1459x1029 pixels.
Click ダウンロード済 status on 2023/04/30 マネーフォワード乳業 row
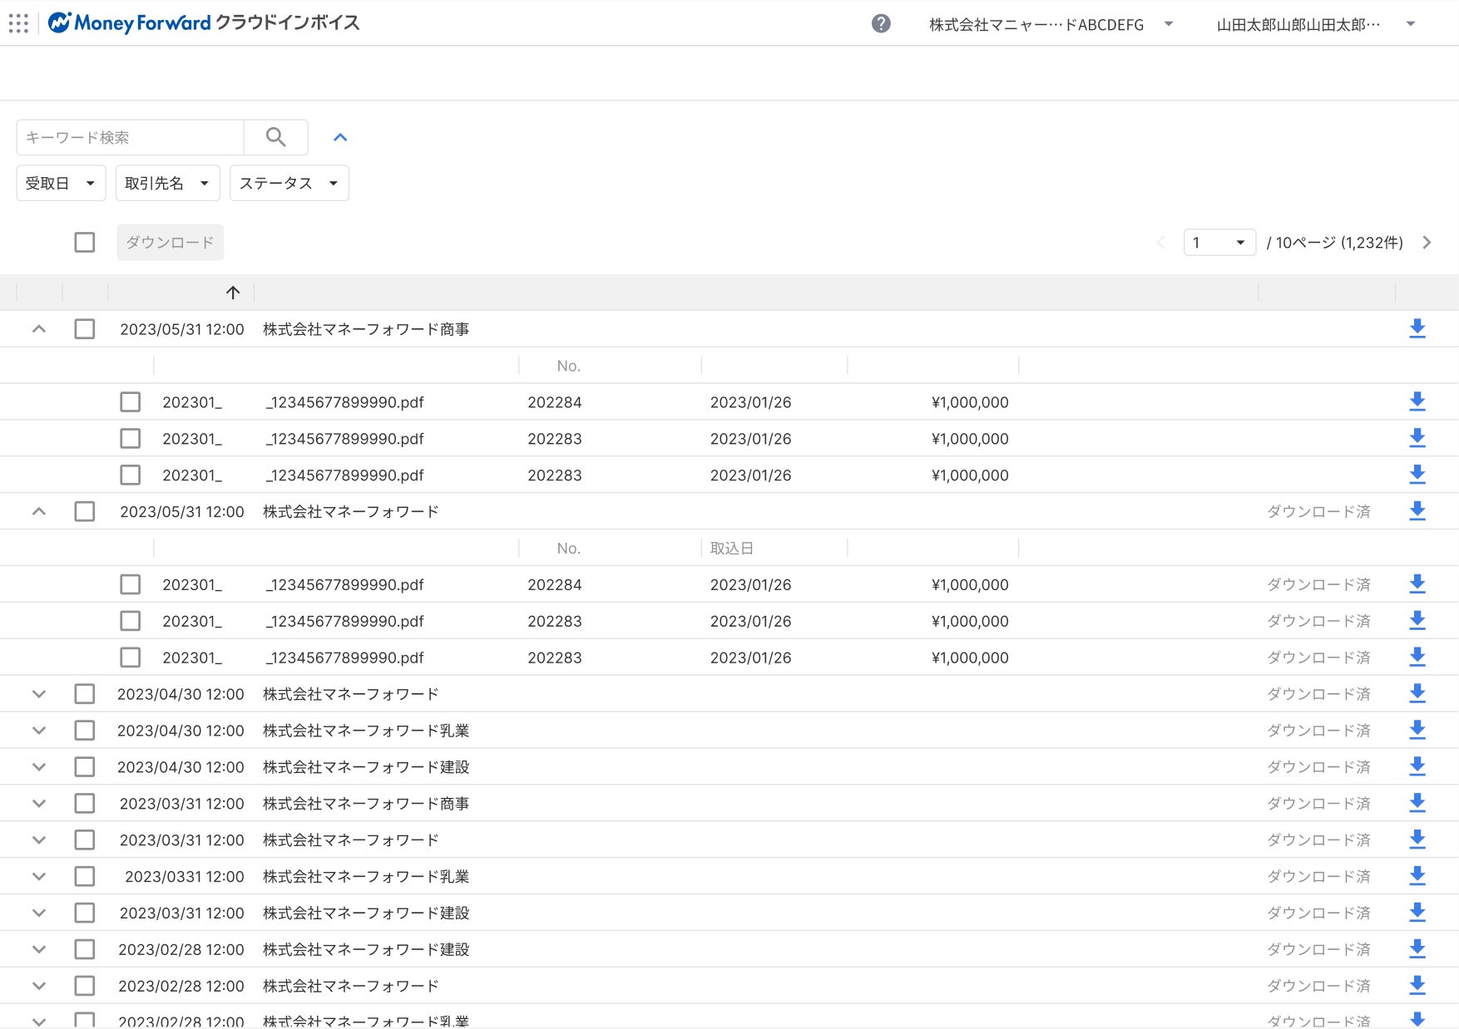click(1318, 731)
